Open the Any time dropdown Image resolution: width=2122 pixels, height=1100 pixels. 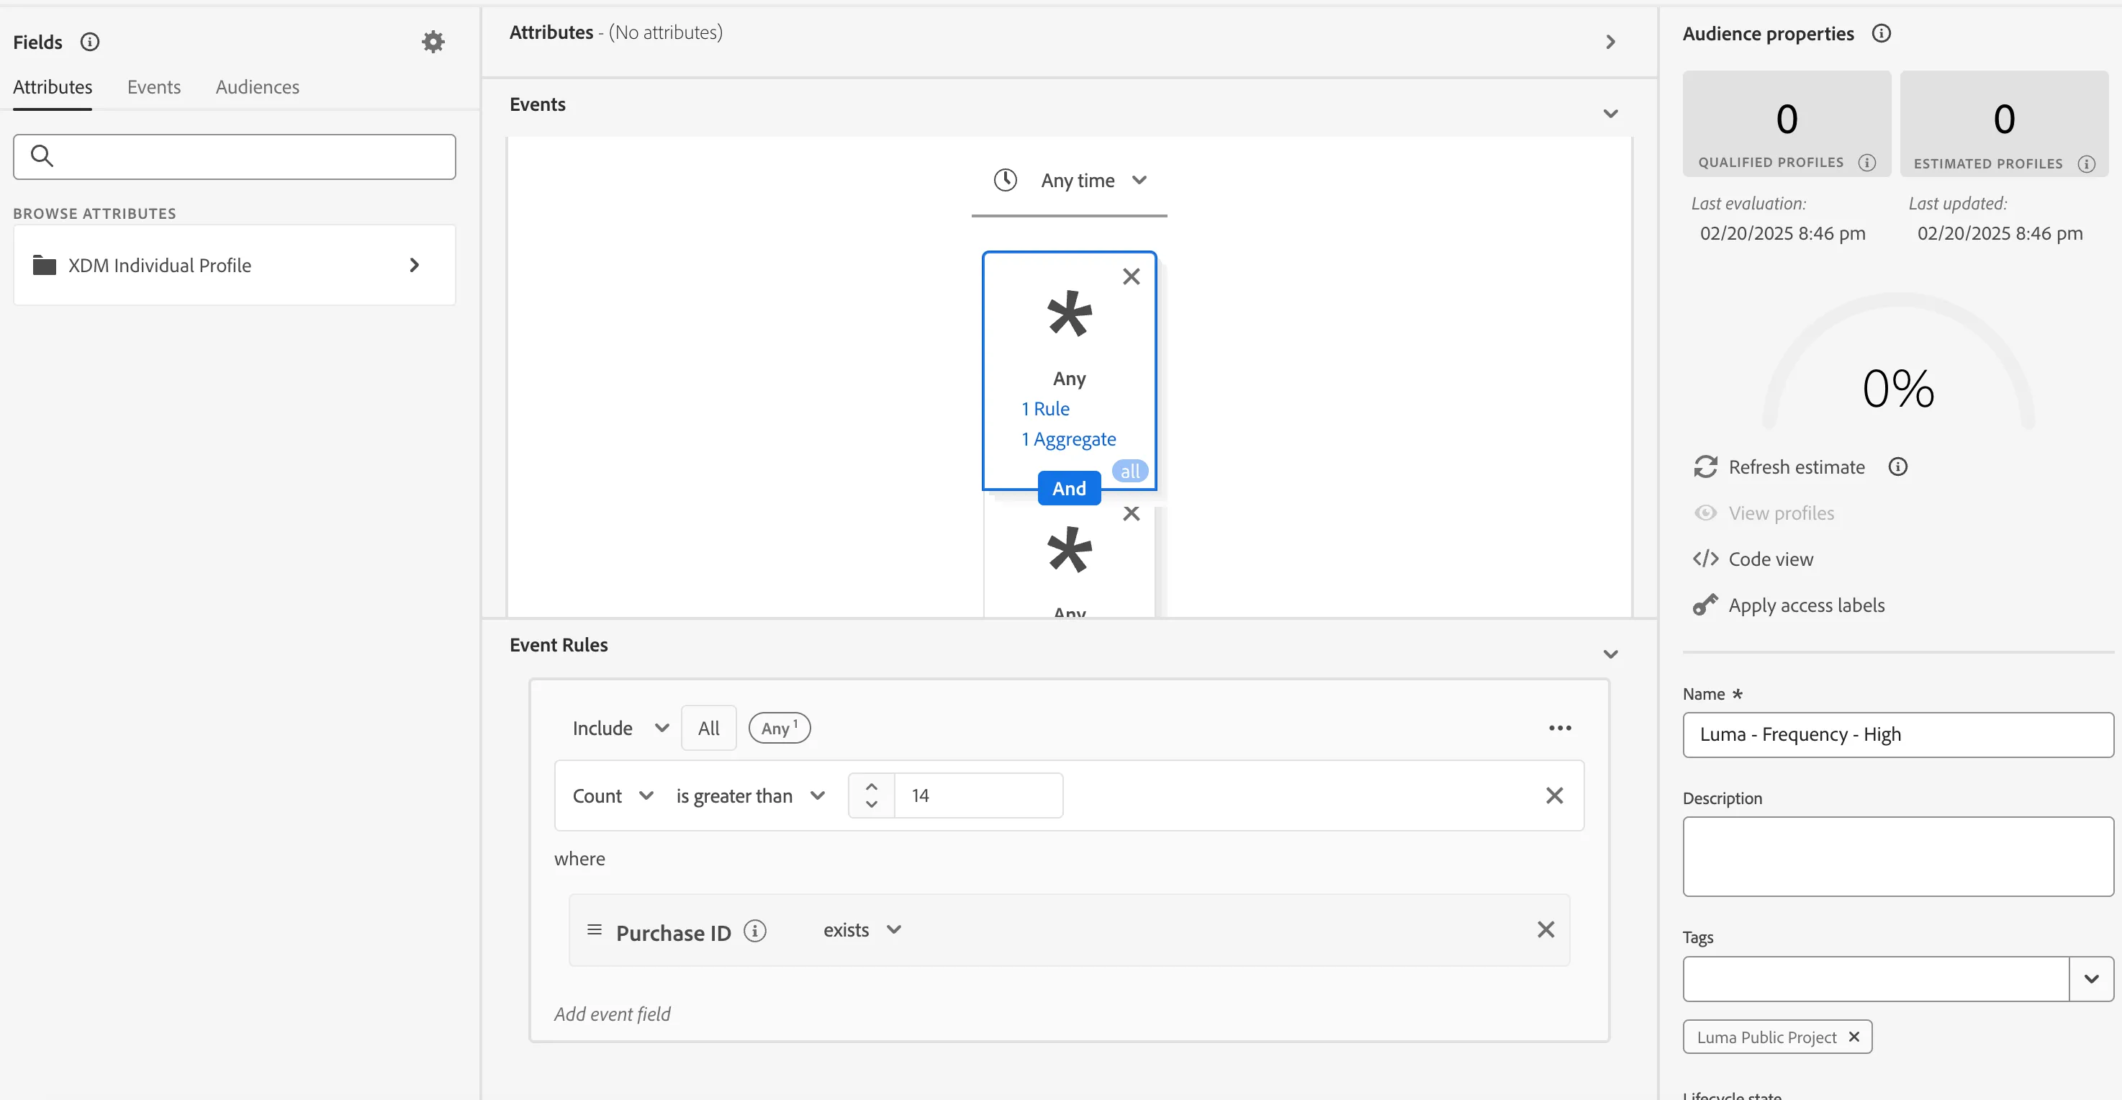(x=1094, y=181)
